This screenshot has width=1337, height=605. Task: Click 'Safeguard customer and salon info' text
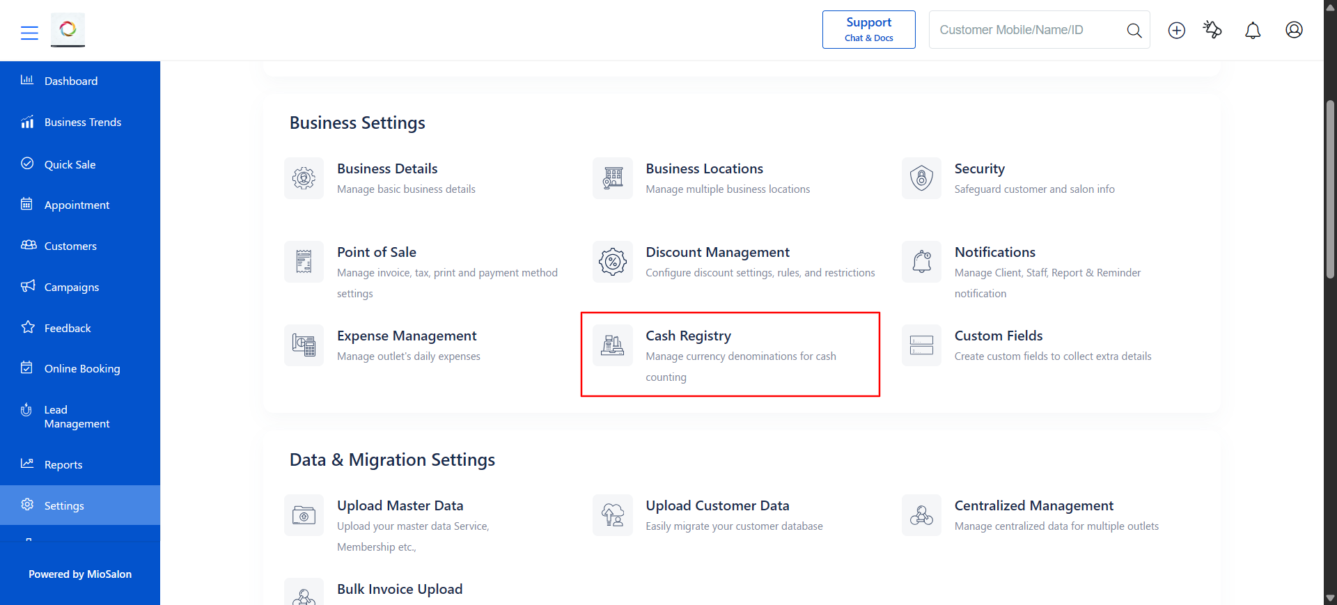pos(1034,189)
